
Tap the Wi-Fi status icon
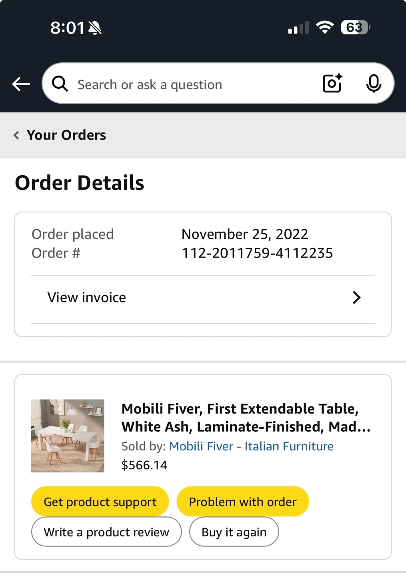click(x=324, y=27)
